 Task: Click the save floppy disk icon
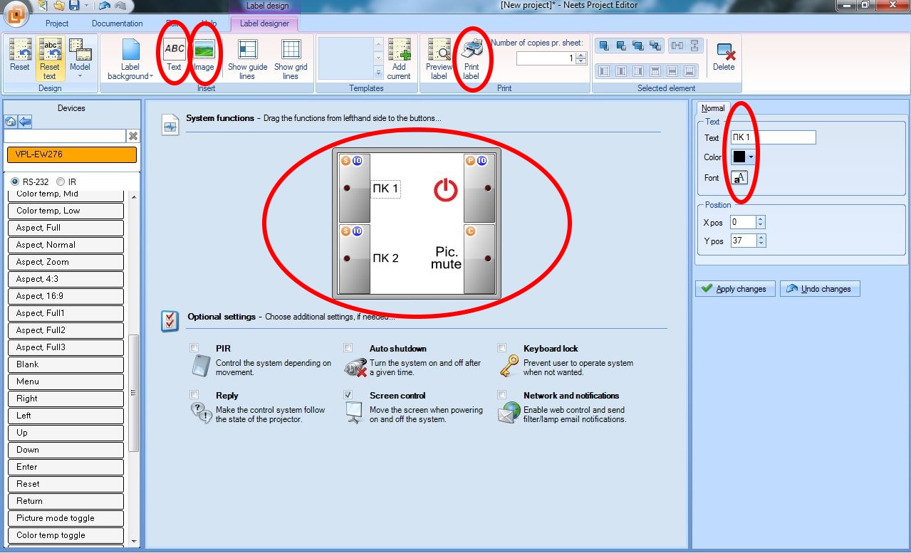coord(73,6)
